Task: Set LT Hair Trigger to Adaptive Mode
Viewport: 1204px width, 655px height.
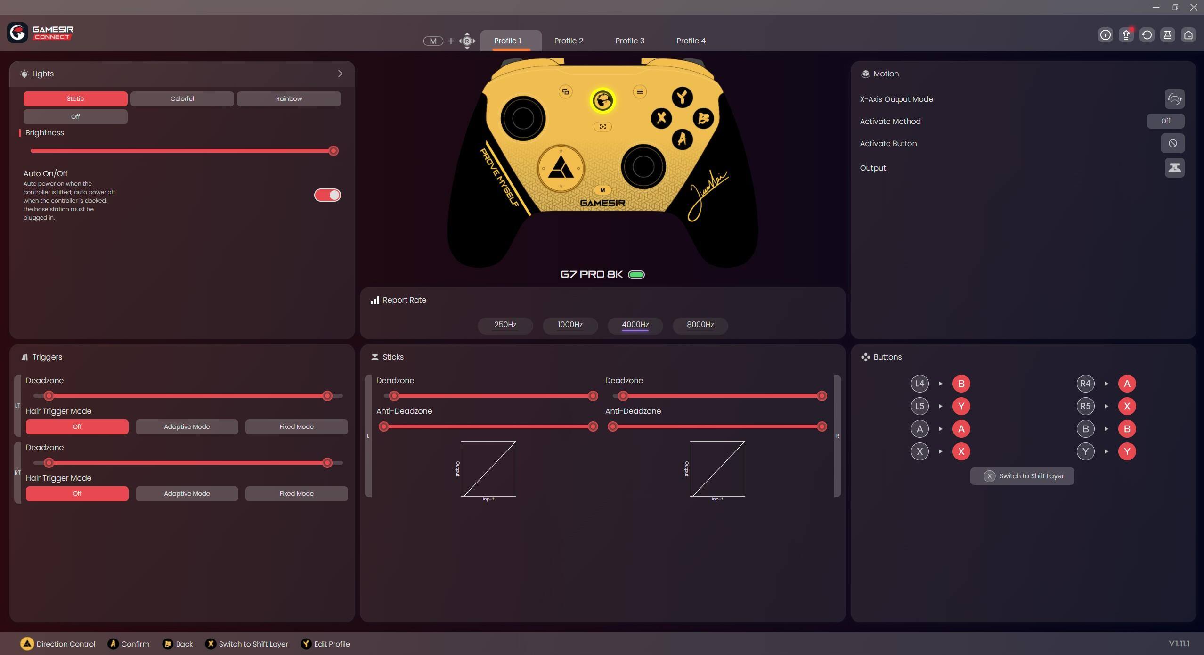Action: point(187,427)
